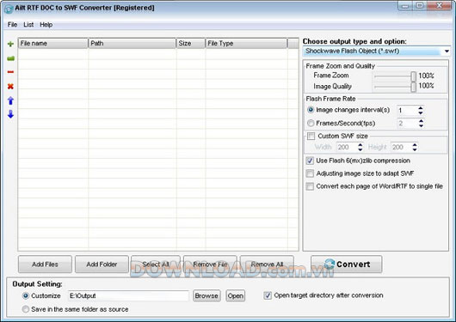456x322 pixels.
Task: Enable Adjusting image size to adapt SWF
Action: click(310, 173)
